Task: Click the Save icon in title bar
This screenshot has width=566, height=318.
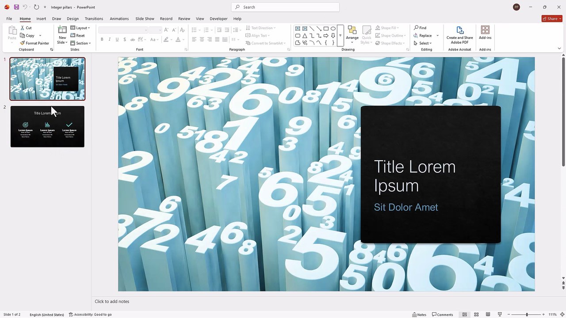Action: (x=16, y=7)
